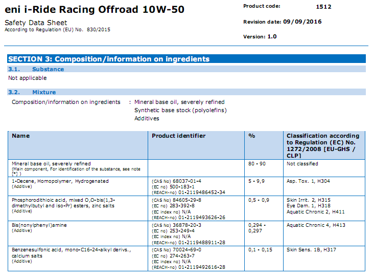Image resolution: width=373 pixels, height=279 pixels.
Task: Click EC number 274-263-7
Action: (x=182, y=256)
